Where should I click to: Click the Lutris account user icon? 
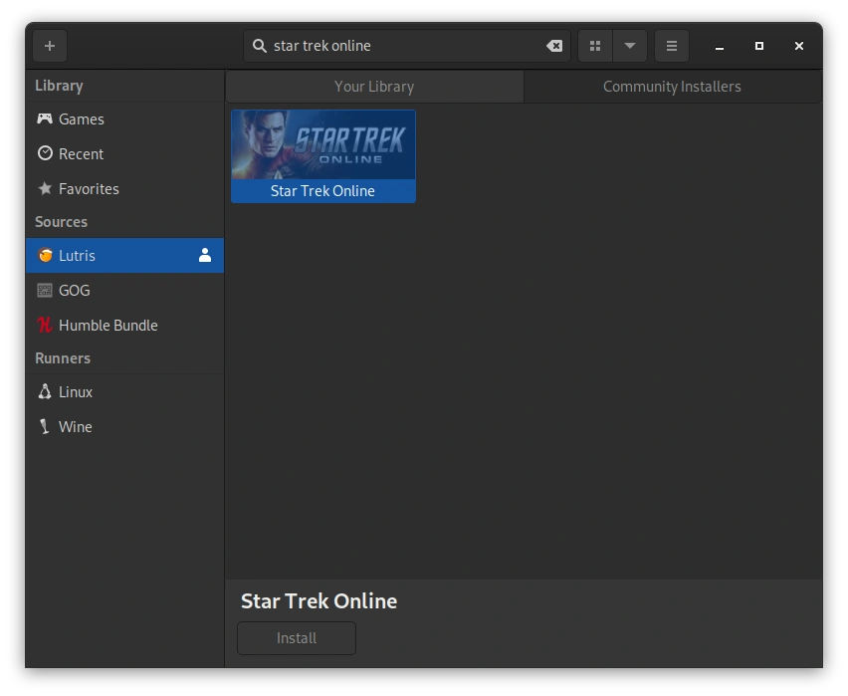pyautogui.click(x=205, y=256)
